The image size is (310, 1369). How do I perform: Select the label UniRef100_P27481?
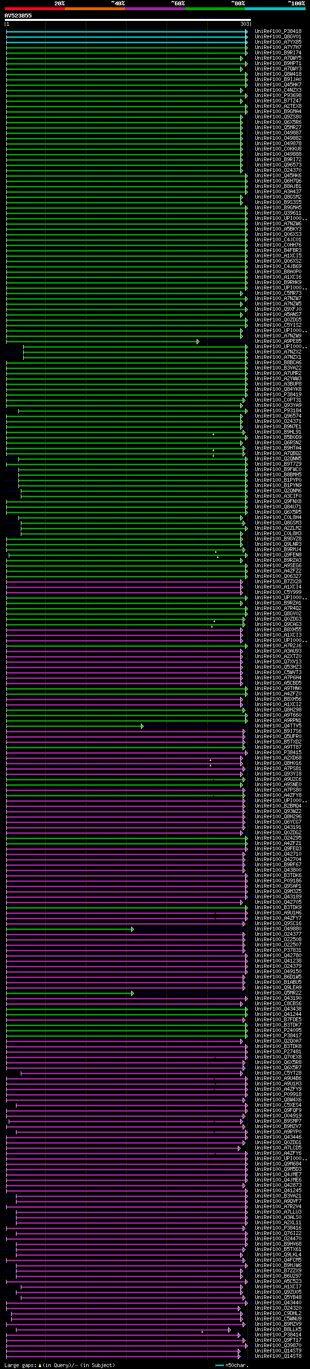click(278, 1052)
